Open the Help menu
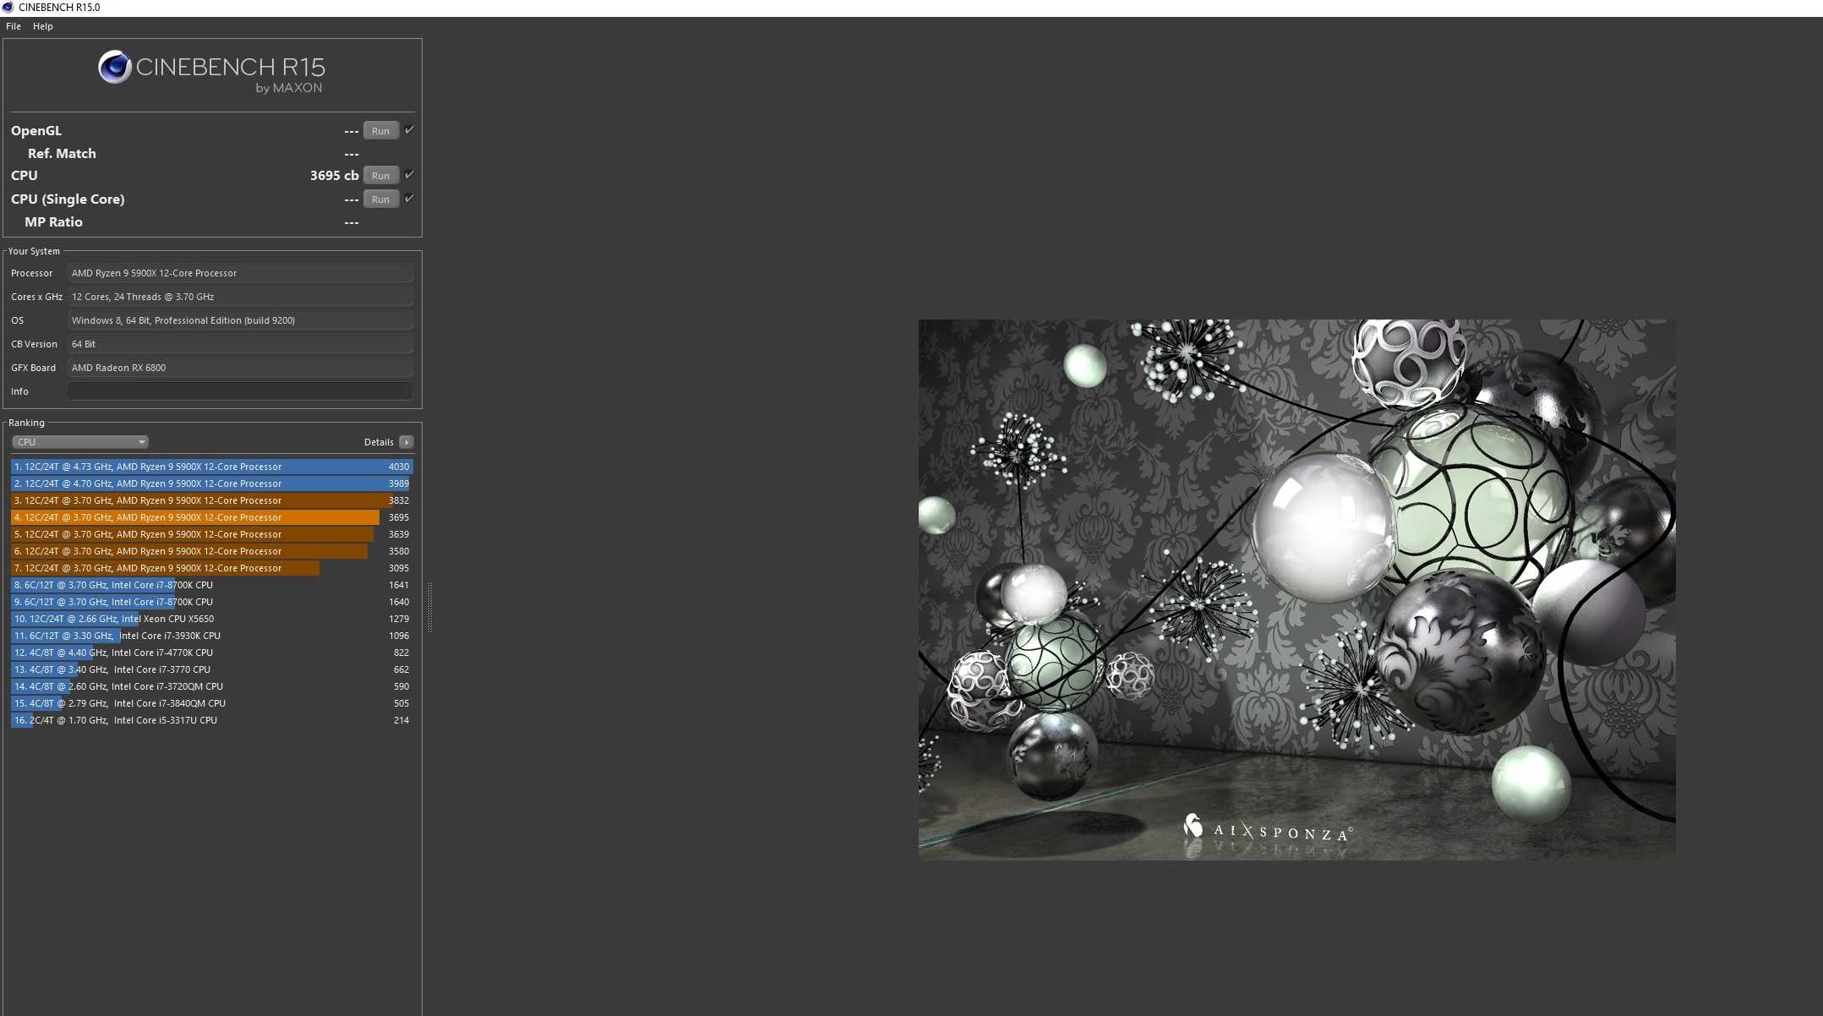 tap(43, 26)
